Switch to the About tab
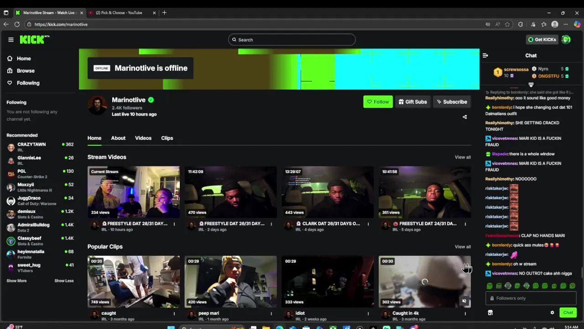Image resolution: width=584 pixels, height=329 pixels. [118, 138]
